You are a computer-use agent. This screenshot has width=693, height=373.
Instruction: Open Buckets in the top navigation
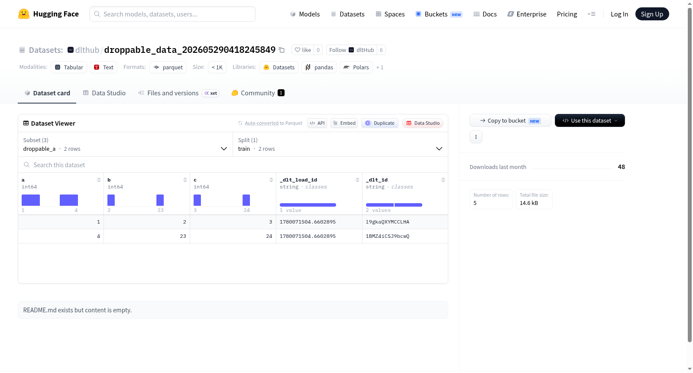439,14
